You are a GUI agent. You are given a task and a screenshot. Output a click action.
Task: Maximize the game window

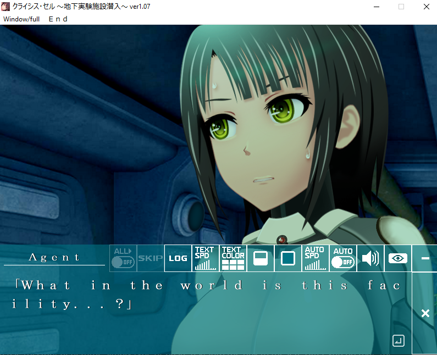pos(401,7)
